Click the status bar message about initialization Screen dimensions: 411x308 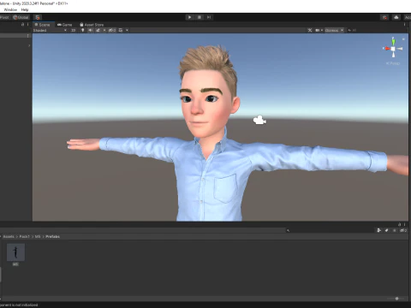click(19, 305)
